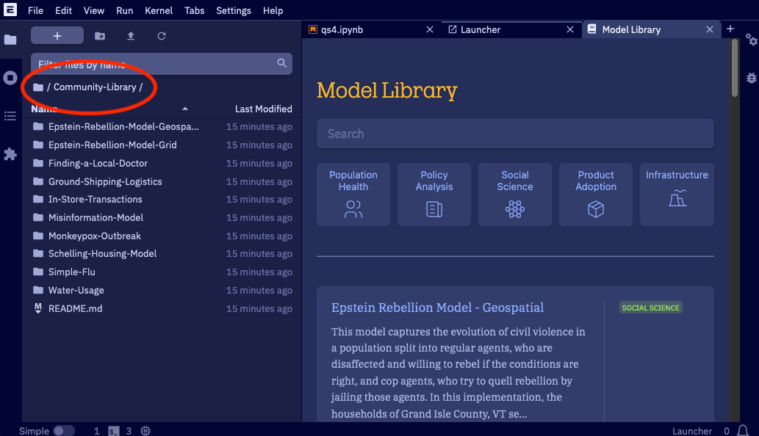759x436 pixels.
Task: Close the qs4.ipynb tab
Action: (x=429, y=29)
